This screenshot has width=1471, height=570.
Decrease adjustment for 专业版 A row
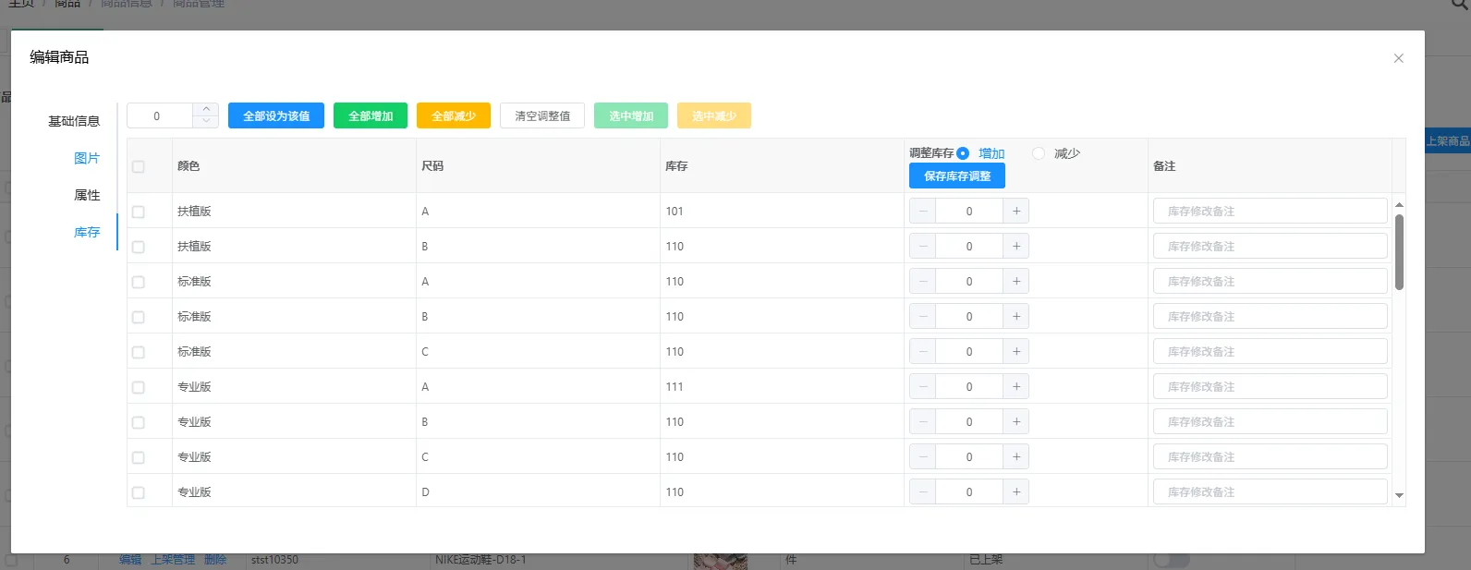pos(922,387)
